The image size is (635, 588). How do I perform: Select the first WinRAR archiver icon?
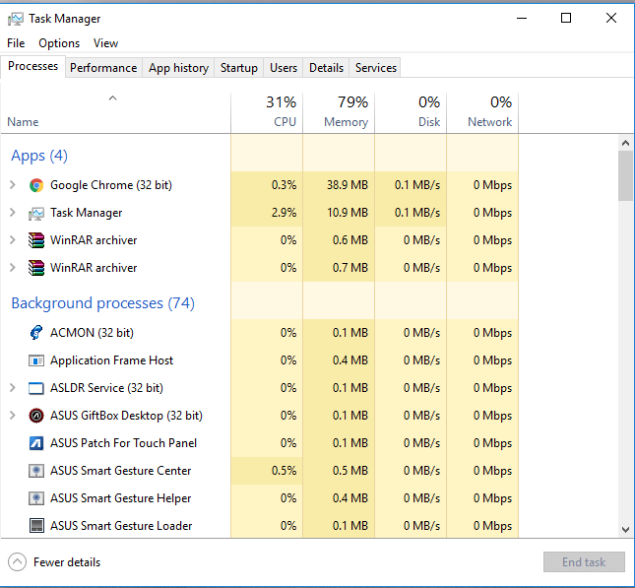coord(36,240)
